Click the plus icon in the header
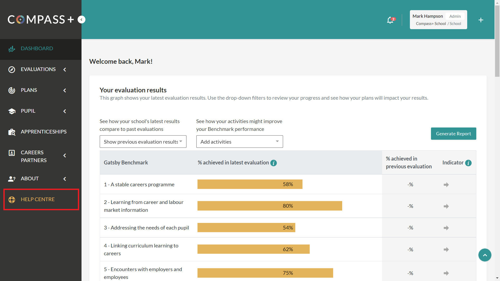 [x=481, y=20]
